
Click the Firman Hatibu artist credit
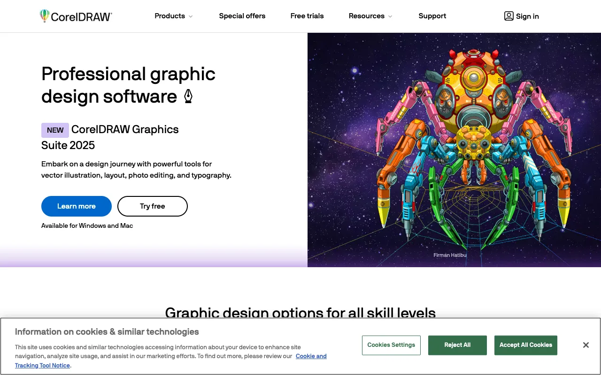[x=450, y=255]
